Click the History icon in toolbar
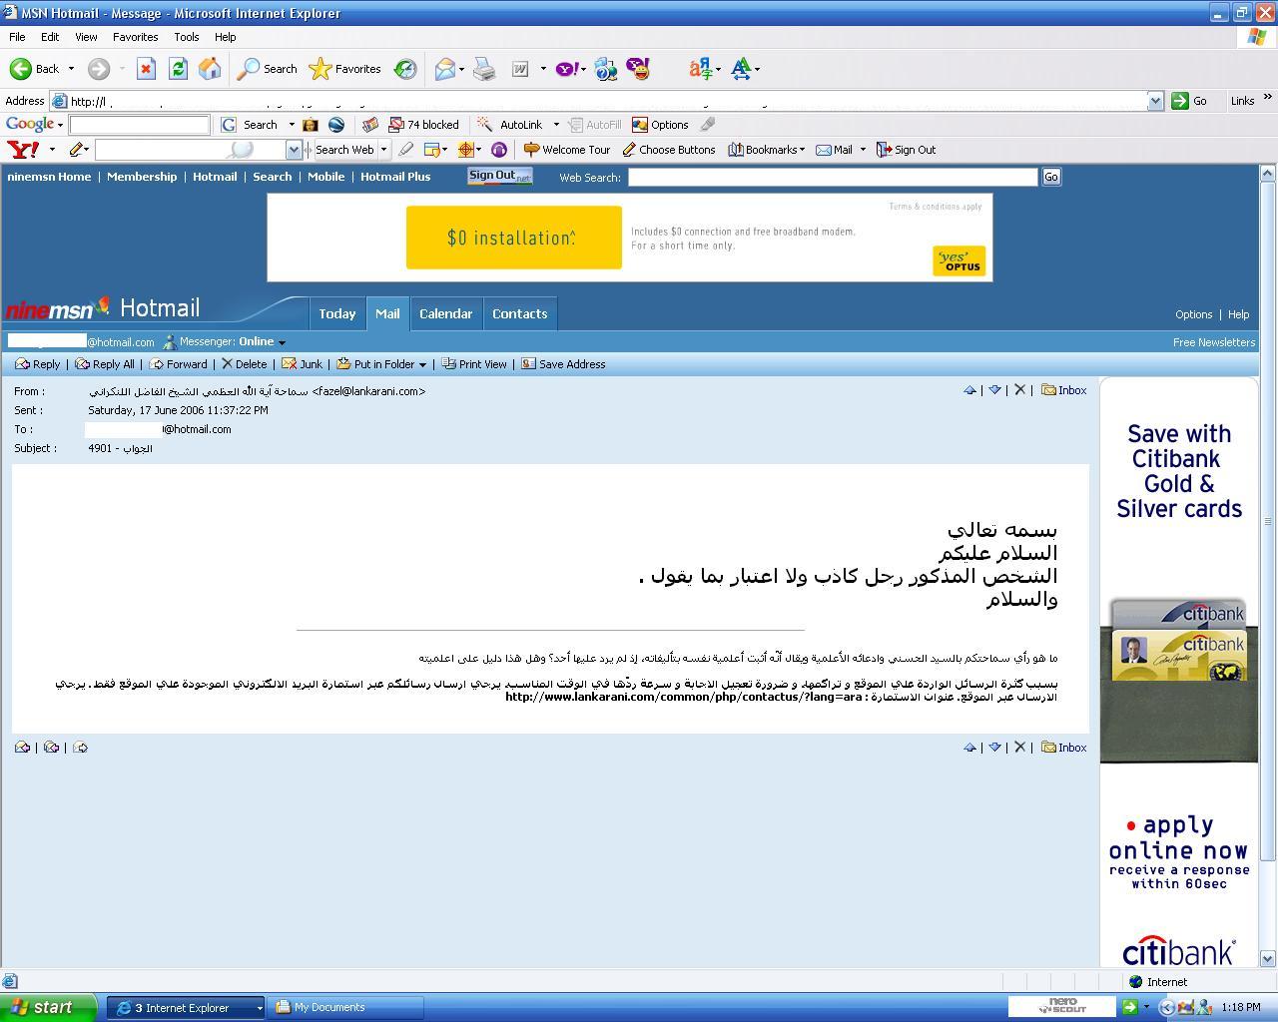1278x1022 pixels. (x=405, y=69)
